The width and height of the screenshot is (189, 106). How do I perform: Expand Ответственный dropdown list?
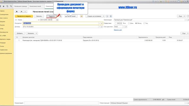[x=186, y=103]
